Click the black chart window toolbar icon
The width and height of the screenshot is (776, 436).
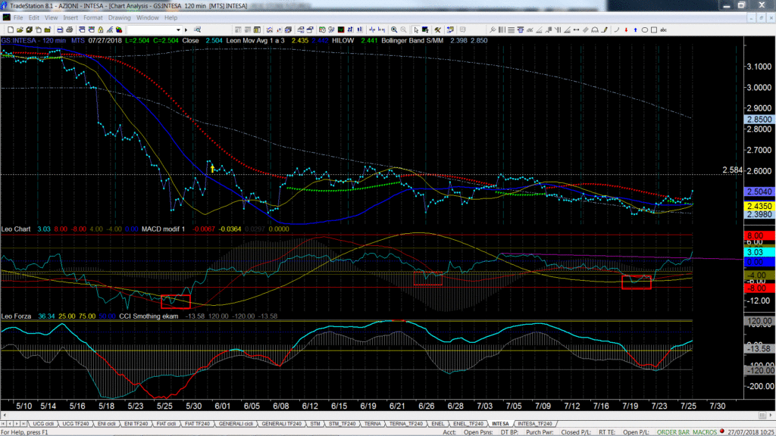[x=341, y=30]
